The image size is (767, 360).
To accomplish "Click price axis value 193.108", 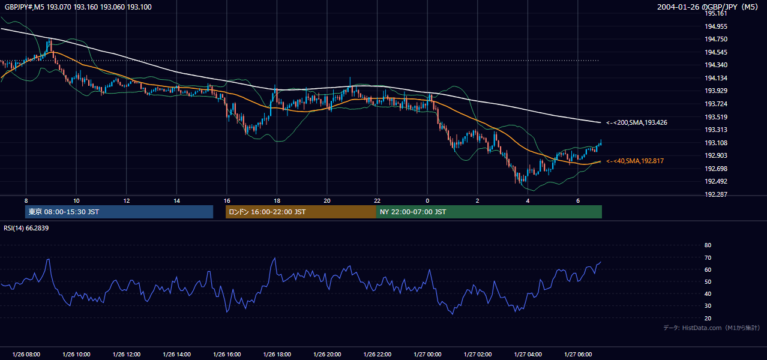I will [716, 143].
